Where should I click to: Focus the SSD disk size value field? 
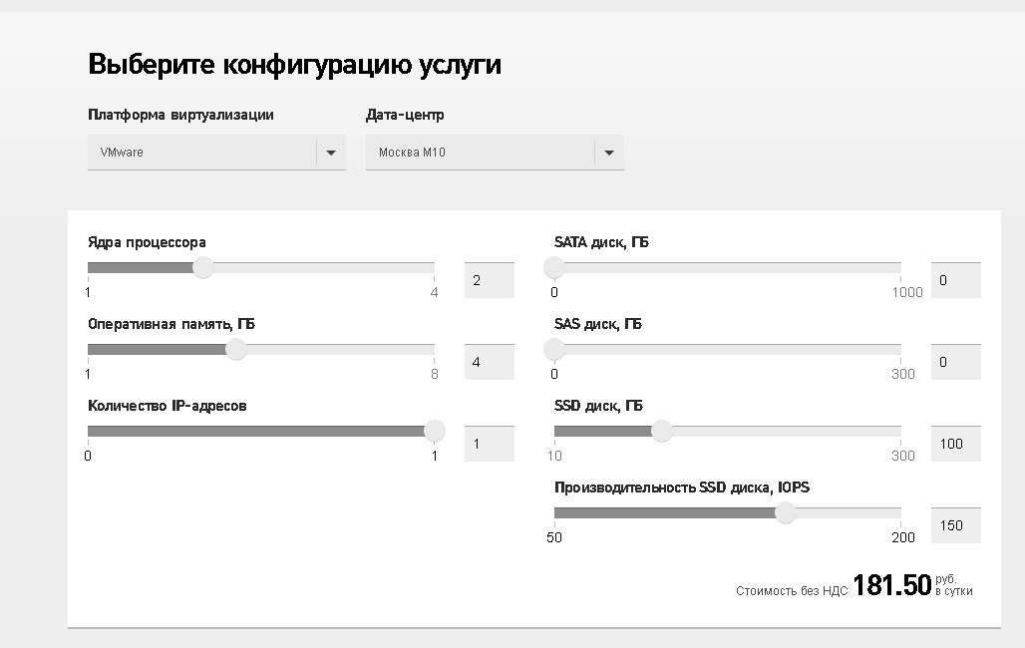[x=955, y=444]
